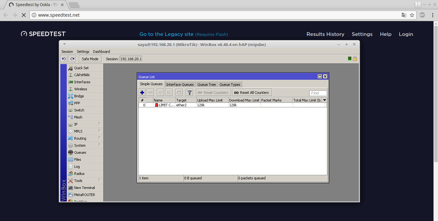This screenshot has height=221, width=438.
Task: Open the Total Max Limit column dropdown
Action: [324, 100]
